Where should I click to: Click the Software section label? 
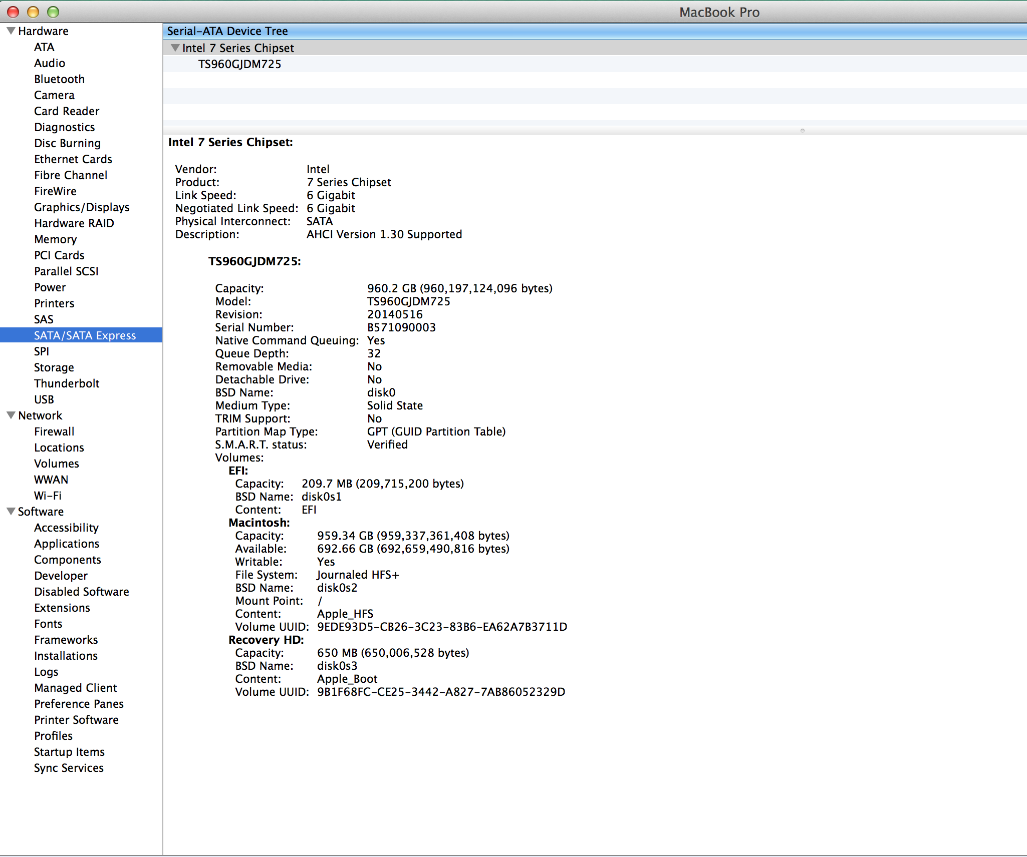[x=41, y=512]
